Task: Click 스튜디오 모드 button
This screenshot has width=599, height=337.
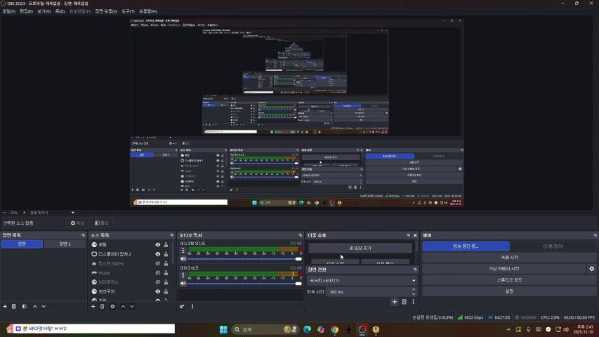Action: coord(509,279)
